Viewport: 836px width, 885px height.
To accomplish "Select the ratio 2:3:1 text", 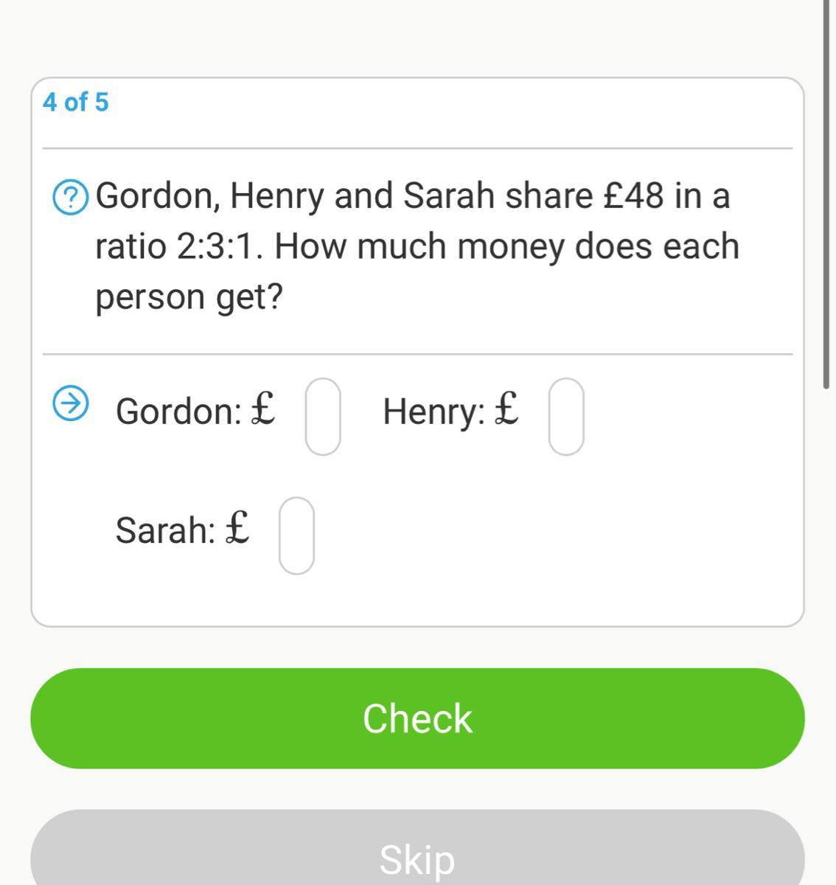I will [218, 246].
